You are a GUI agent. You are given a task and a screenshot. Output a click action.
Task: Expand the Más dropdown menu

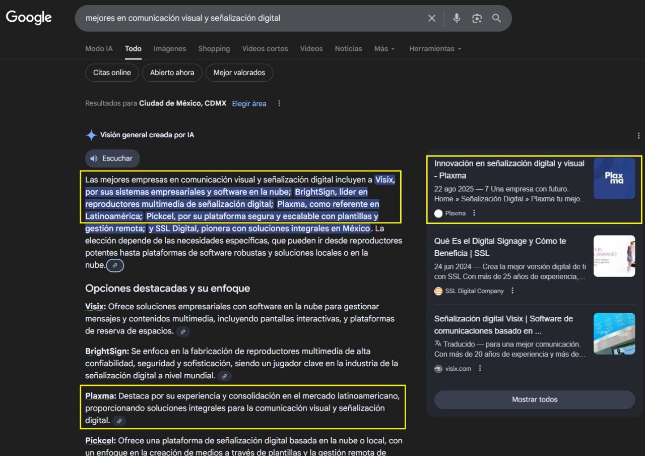[384, 49]
